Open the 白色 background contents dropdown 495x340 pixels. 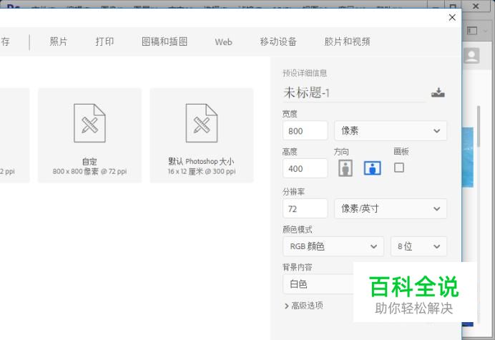[318, 284]
